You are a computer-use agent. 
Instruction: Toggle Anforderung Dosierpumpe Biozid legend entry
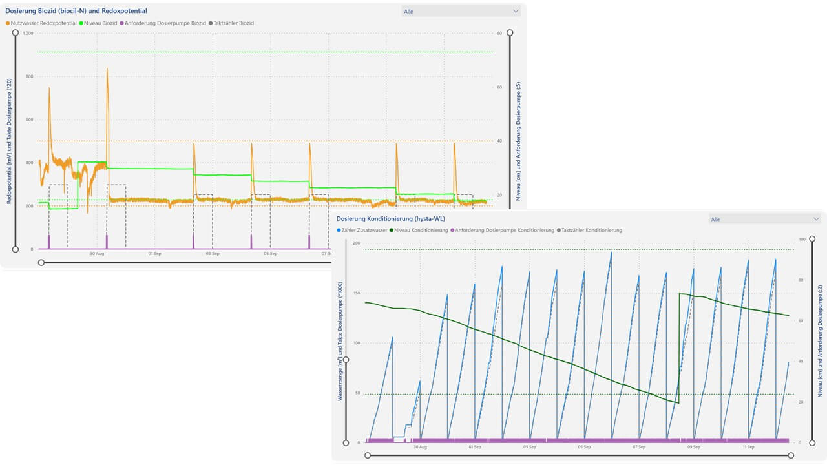tap(163, 23)
